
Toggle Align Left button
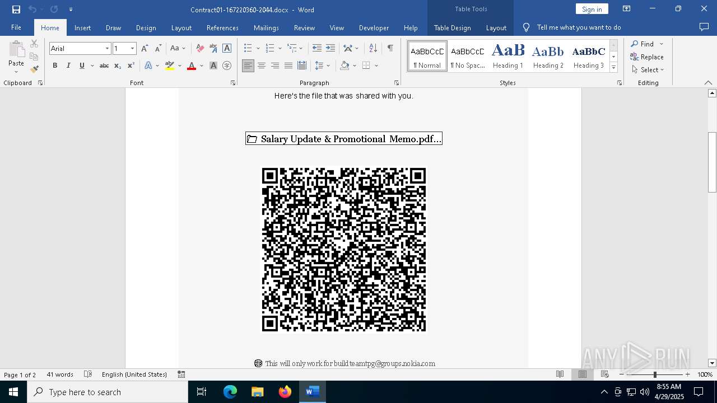[x=248, y=65]
